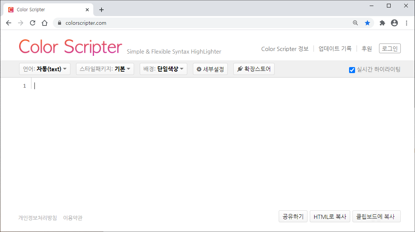This screenshot has width=415, height=232.
Task: Maximize the browser window
Action: [389, 6]
